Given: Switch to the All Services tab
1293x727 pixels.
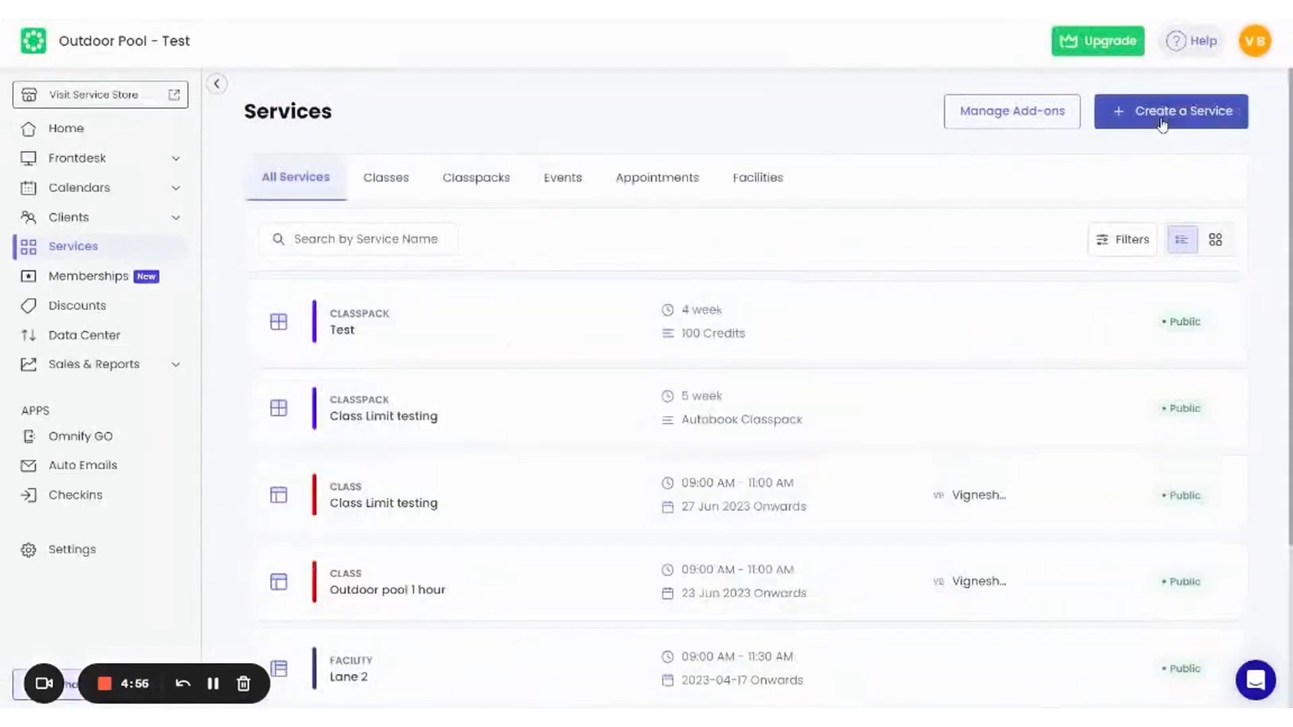Looking at the screenshot, I should click(296, 177).
